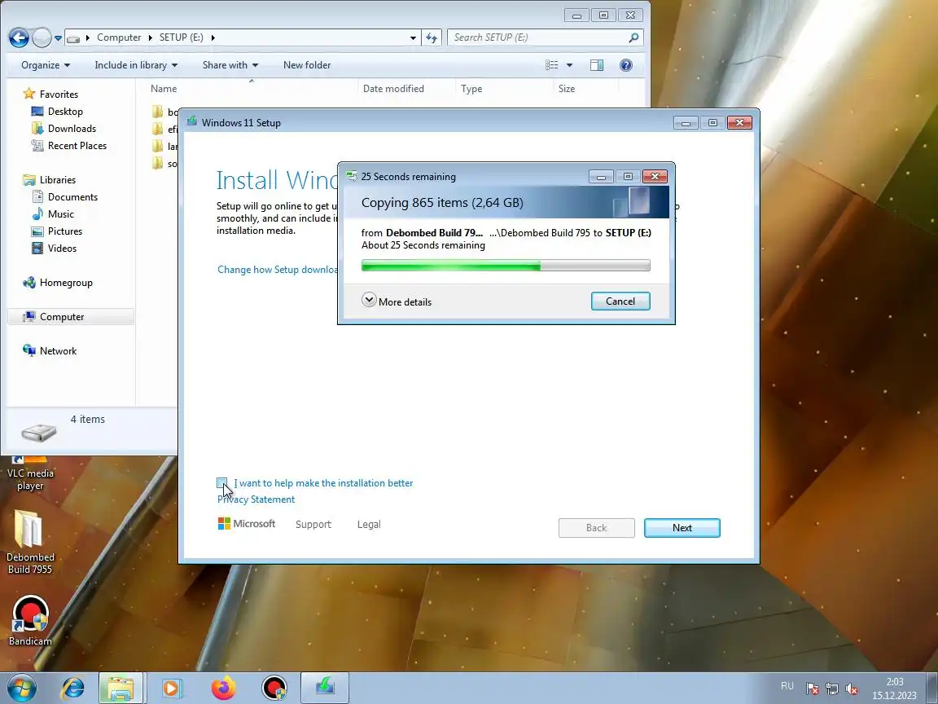This screenshot has width=938, height=704.
Task: Click the SETUP (E:) breadcrumb segment
Action: coord(182,37)
